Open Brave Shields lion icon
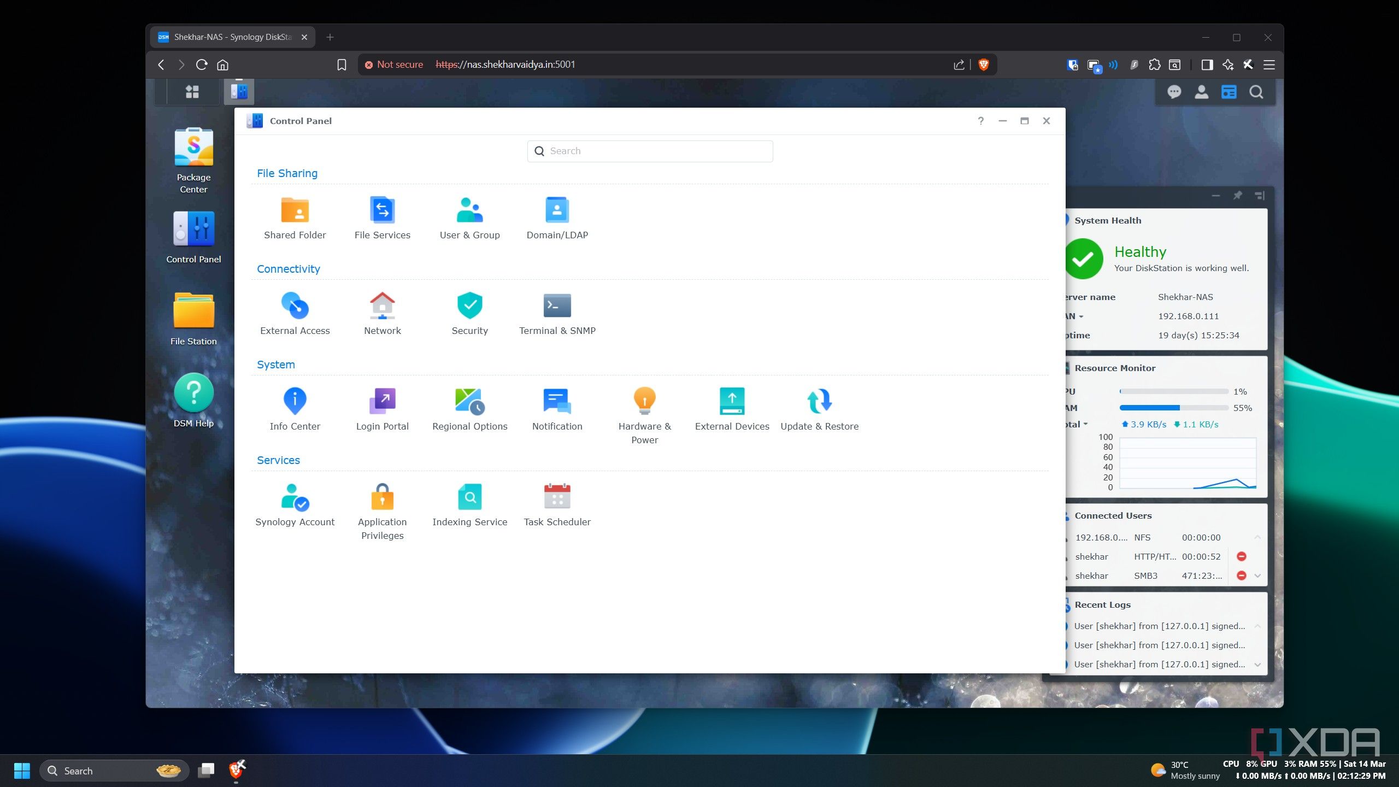 click(x=984, y=64)
